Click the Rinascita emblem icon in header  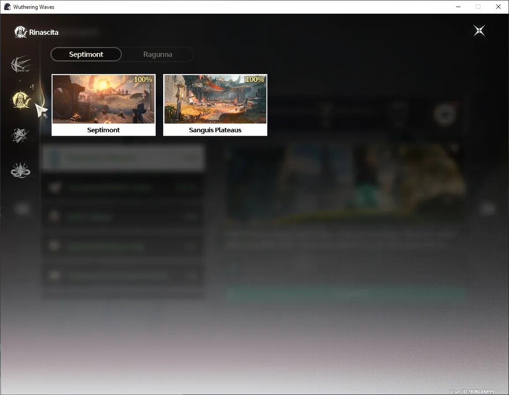21,32
